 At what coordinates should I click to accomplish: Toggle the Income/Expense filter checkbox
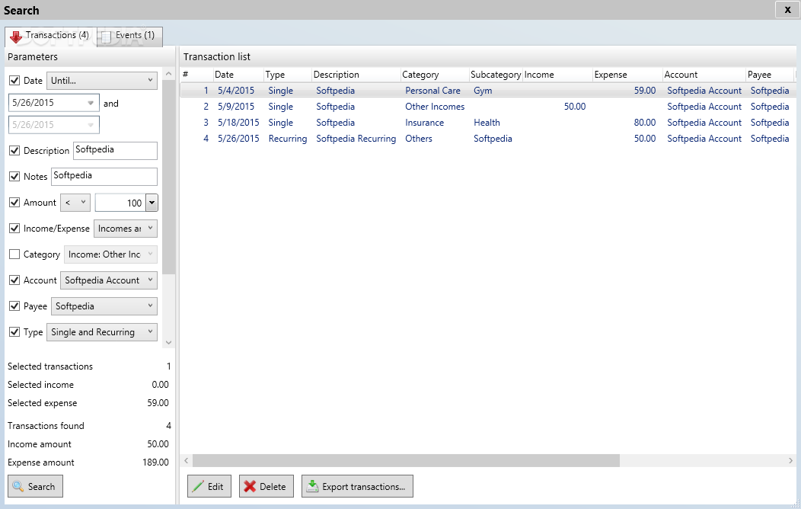pyautogui.click(x=14, y=229)
